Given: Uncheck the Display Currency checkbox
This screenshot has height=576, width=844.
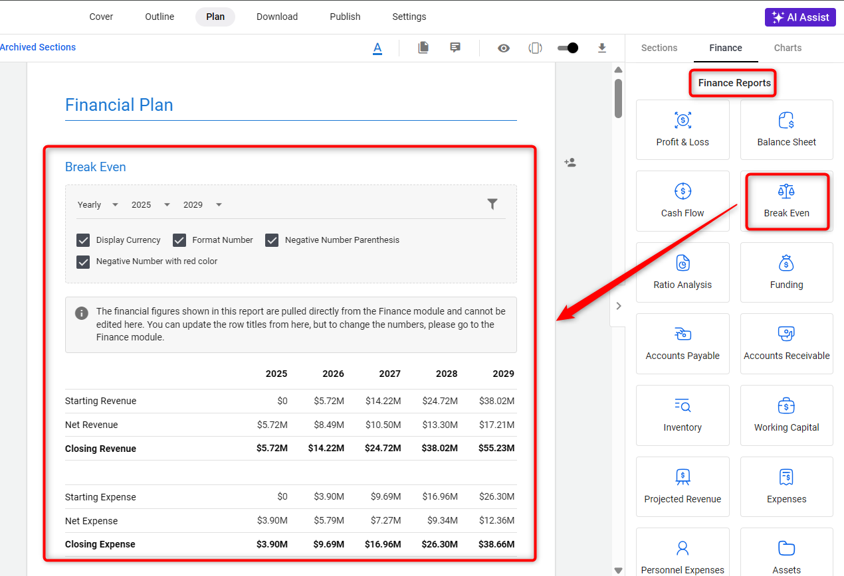Looking at the screenshot, I should [x=83, y=240].
